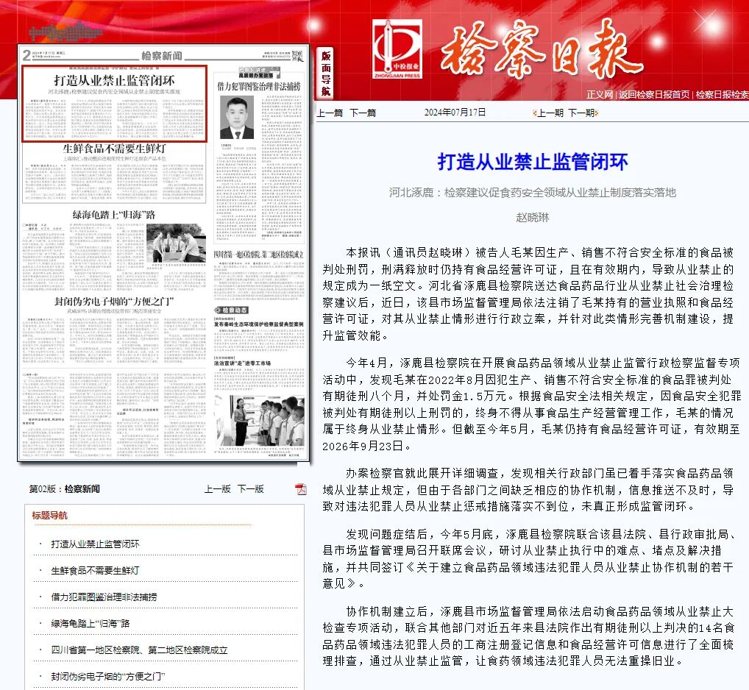
Task: Open 检察日报检索 link
Action: point(723,95)
